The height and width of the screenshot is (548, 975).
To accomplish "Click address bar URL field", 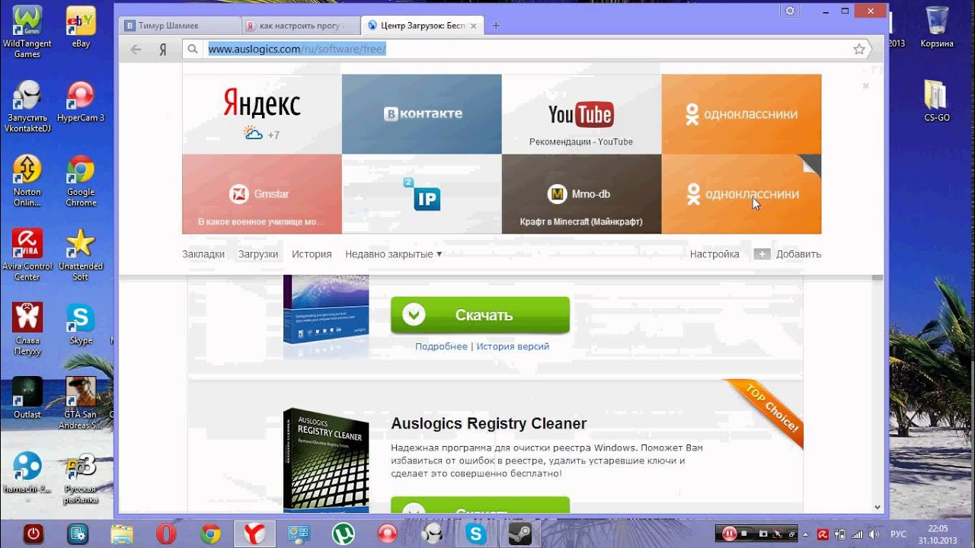I will pyautogui.click(x=527, y=49).
